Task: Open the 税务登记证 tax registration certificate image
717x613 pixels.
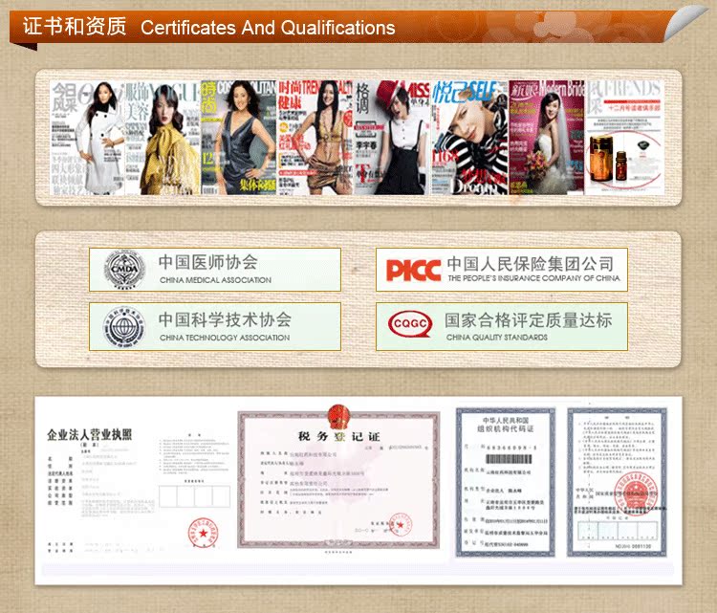Action: (338, 480)
